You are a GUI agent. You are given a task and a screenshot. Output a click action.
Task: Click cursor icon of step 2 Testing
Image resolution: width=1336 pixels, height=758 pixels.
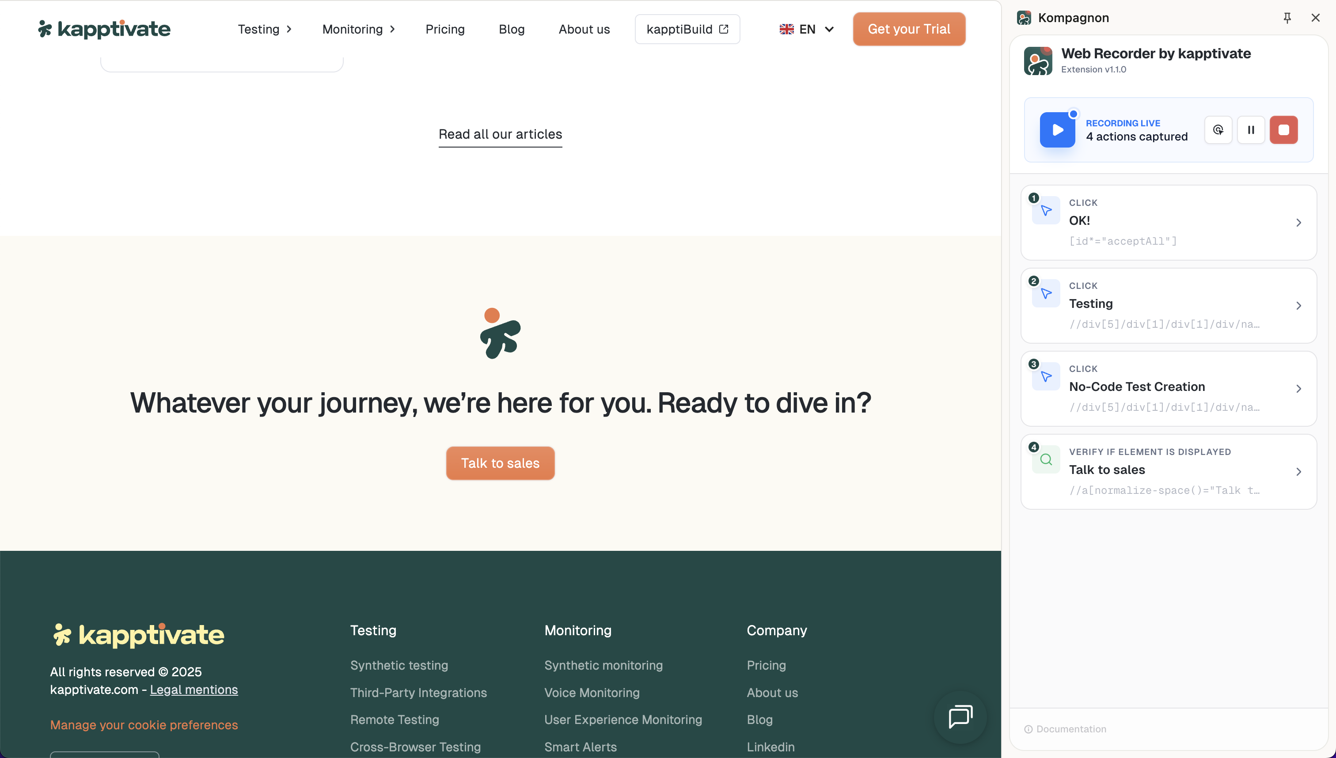pos(1046,294)
